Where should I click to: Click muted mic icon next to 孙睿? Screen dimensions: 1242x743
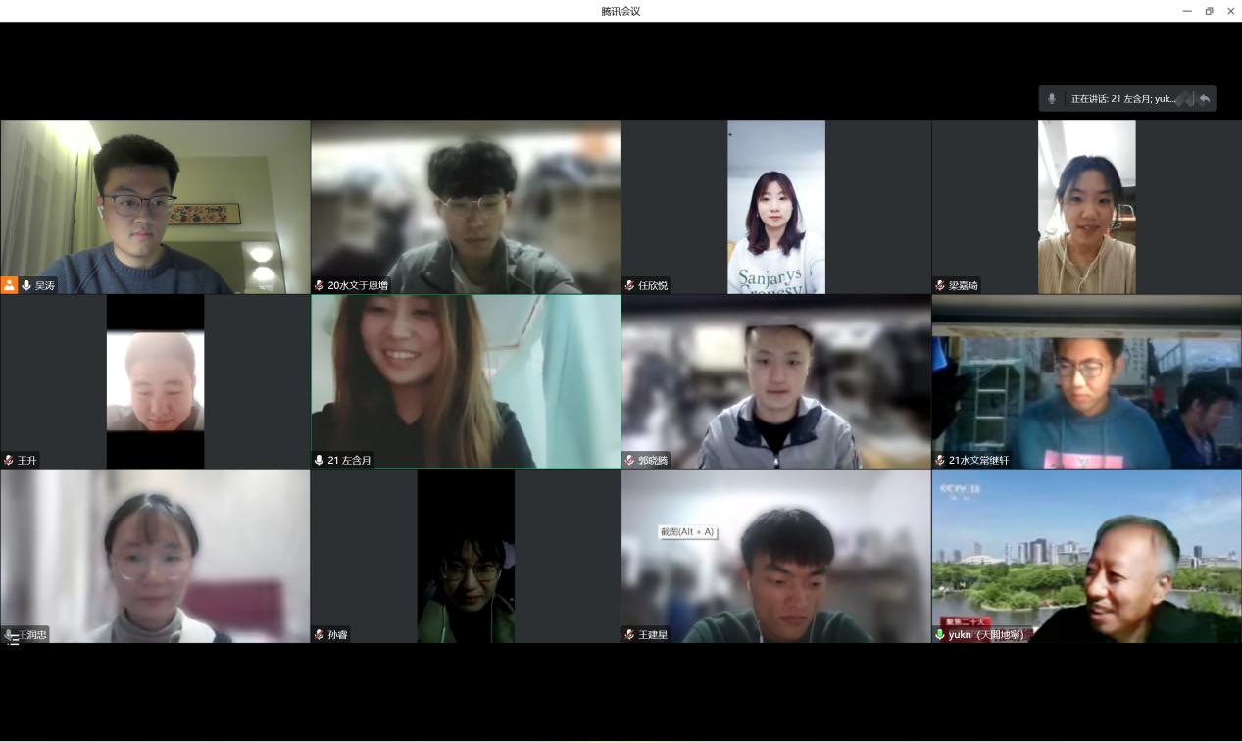(x=319, y=634)
